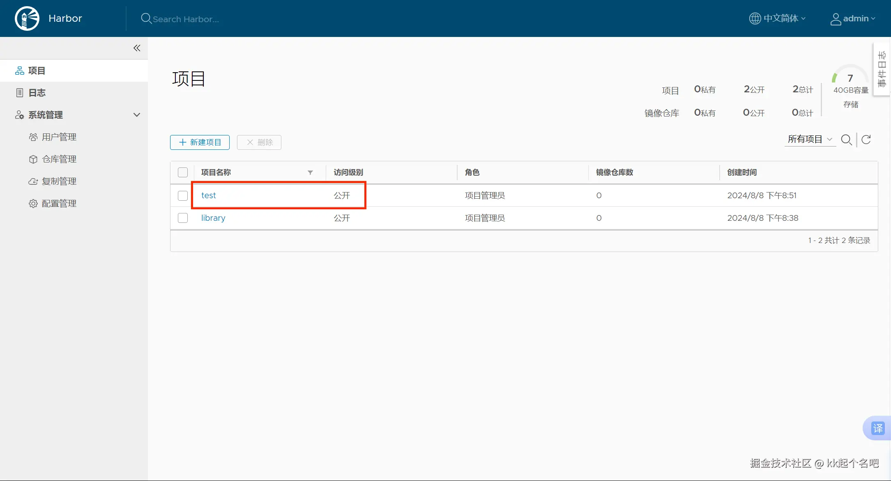Check the test project checkbox
Viewport: 891px width, 481px height.
(183, 196)
